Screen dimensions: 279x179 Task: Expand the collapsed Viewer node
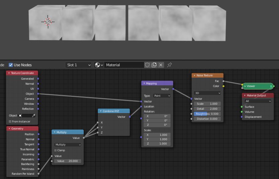coord(245,86)
